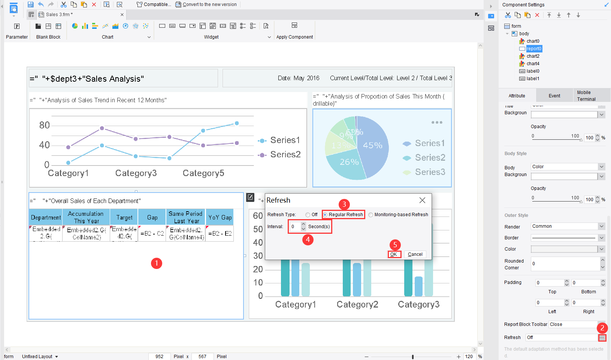Choose Monitoring-based Refresh option
The width and height of the screenshot is (611, 360).
click(x=371, y=214)
